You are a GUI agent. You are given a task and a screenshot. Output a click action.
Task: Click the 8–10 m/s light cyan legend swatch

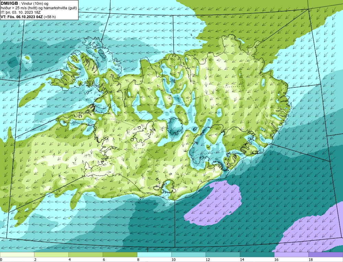[154, 254]
